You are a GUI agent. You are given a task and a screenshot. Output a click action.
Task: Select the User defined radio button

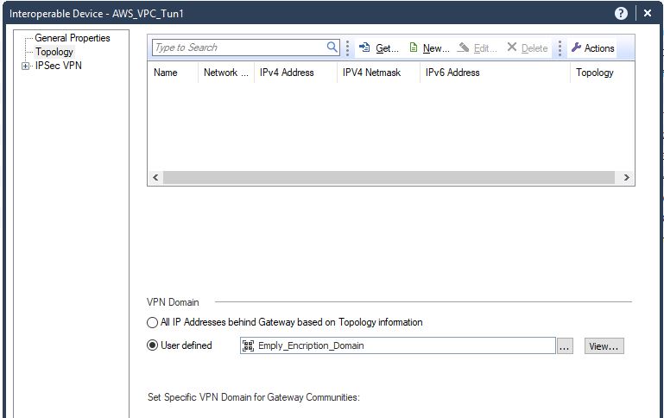point(152,345)
